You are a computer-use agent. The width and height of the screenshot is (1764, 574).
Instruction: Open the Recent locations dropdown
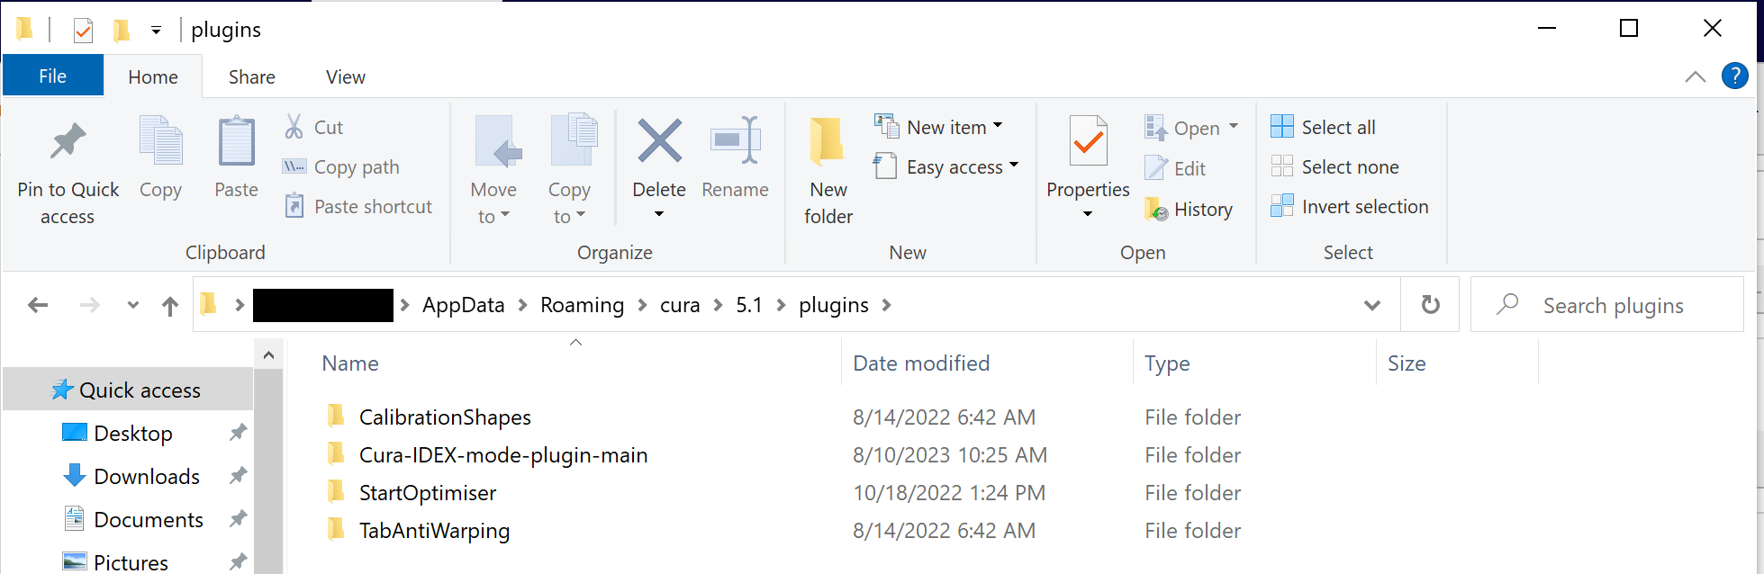pyautogui.click(x=133, y=305)
